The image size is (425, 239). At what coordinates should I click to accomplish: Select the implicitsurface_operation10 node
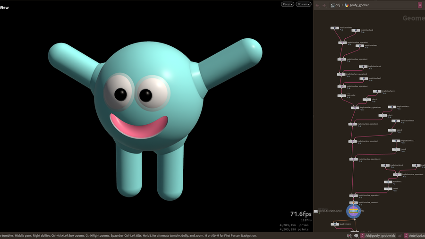pos(354,159)
